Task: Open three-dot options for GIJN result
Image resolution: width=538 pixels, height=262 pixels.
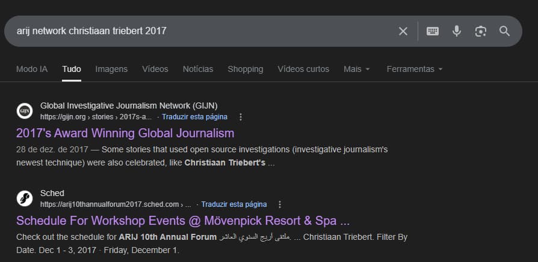Action: coord(241,117)
